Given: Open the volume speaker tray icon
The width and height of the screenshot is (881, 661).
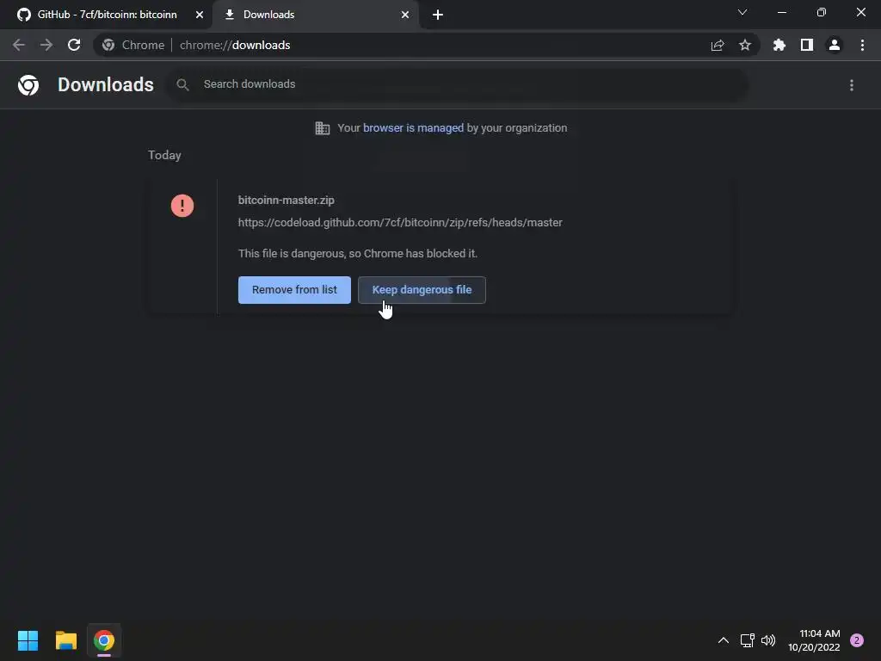Looking at the screenshot, I should pos(768,640).
